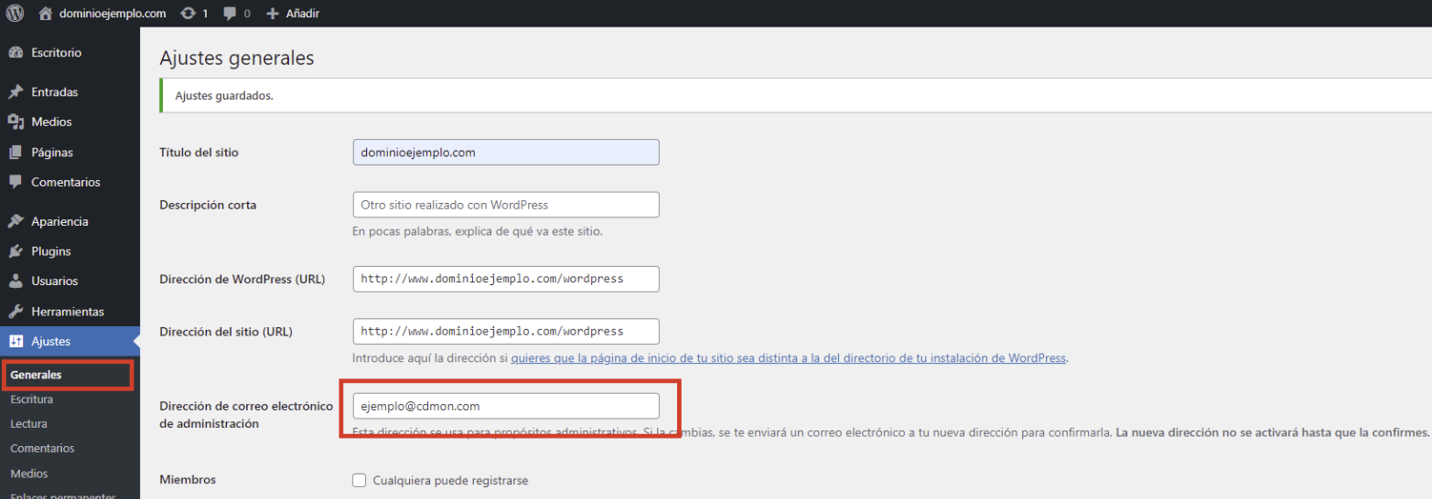Follow the 'quieres que la página de inicio' link
The height and width of the screenshot is (499, 1432).
(x=789, y=358)
